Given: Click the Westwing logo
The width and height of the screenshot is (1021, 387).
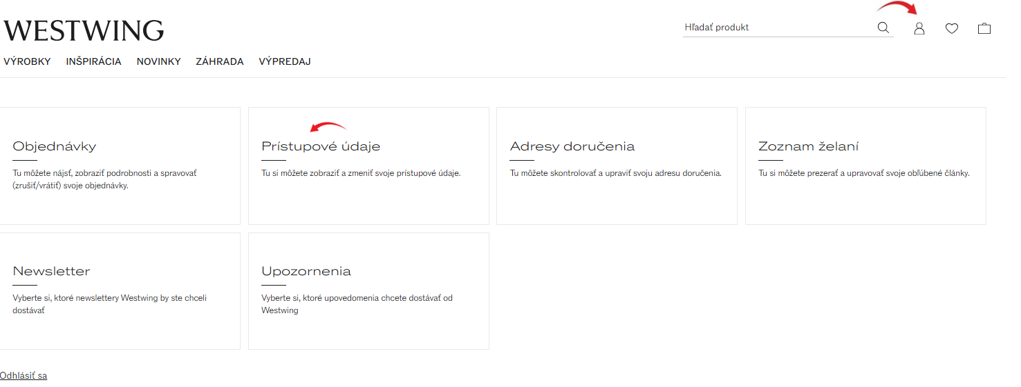Looking at the screenshot, I should click(84, 30).
